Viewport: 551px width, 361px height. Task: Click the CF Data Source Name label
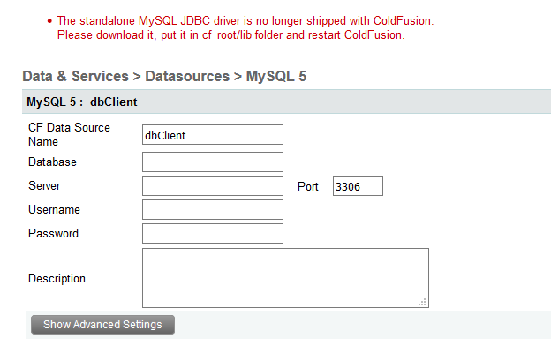tap(69, 134)
